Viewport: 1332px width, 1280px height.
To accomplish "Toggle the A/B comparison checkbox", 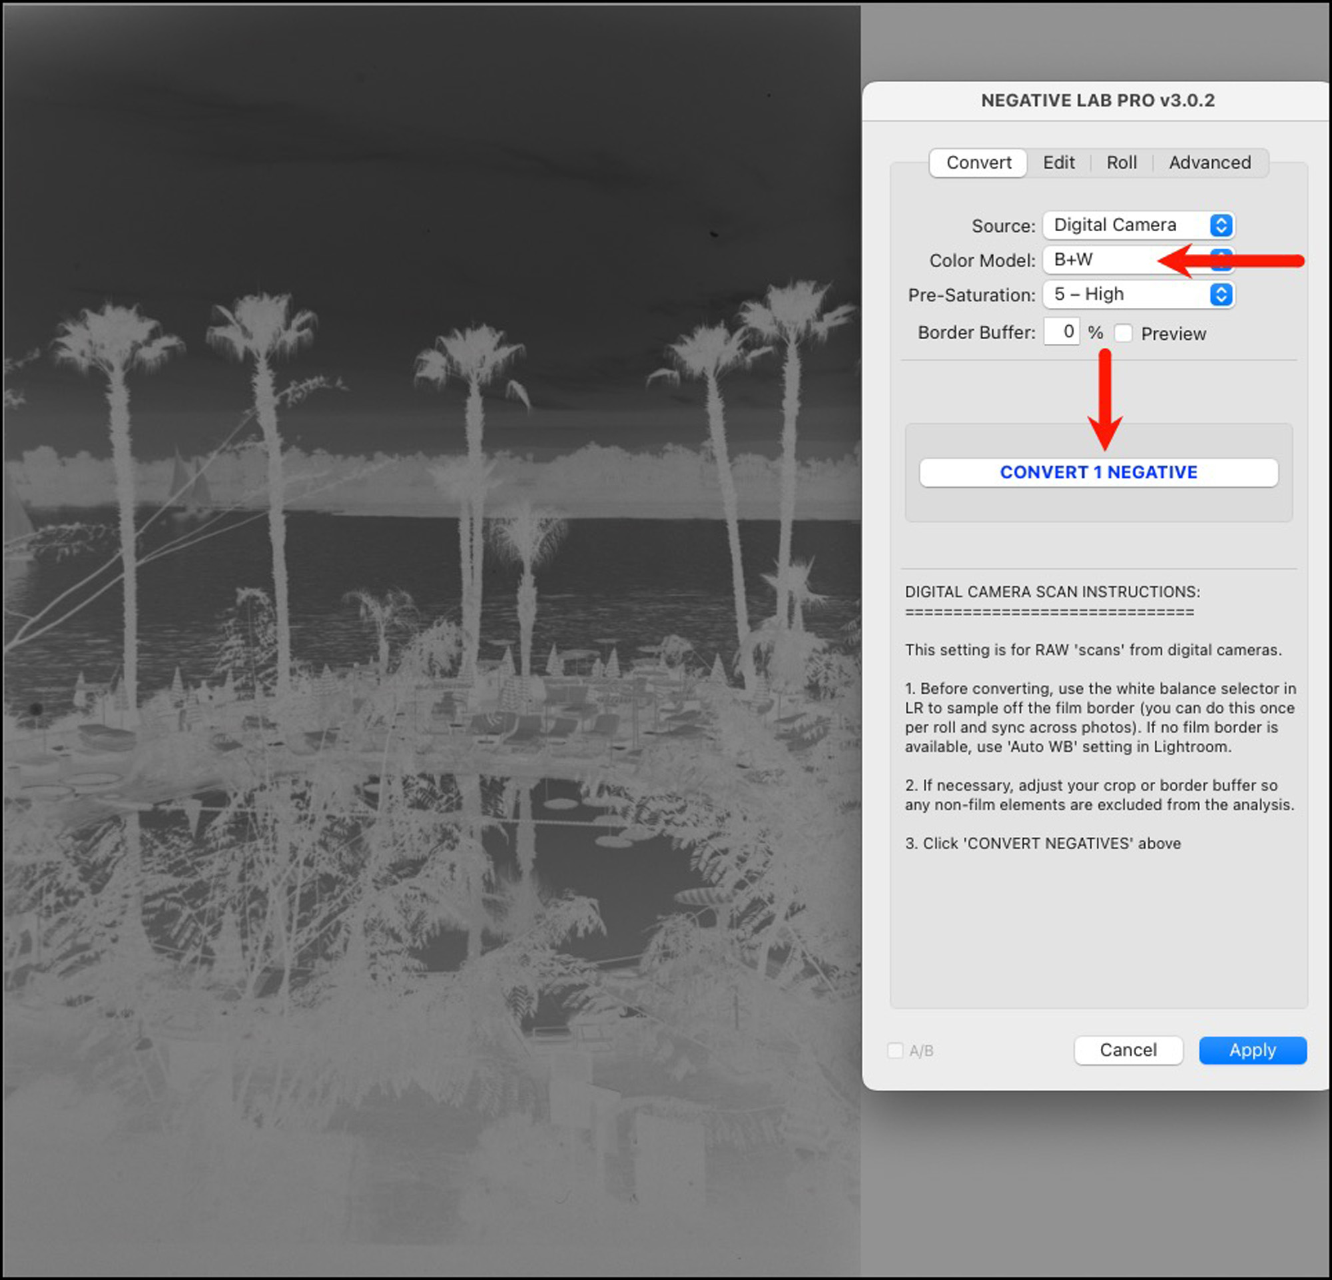I will point(896,1050).
